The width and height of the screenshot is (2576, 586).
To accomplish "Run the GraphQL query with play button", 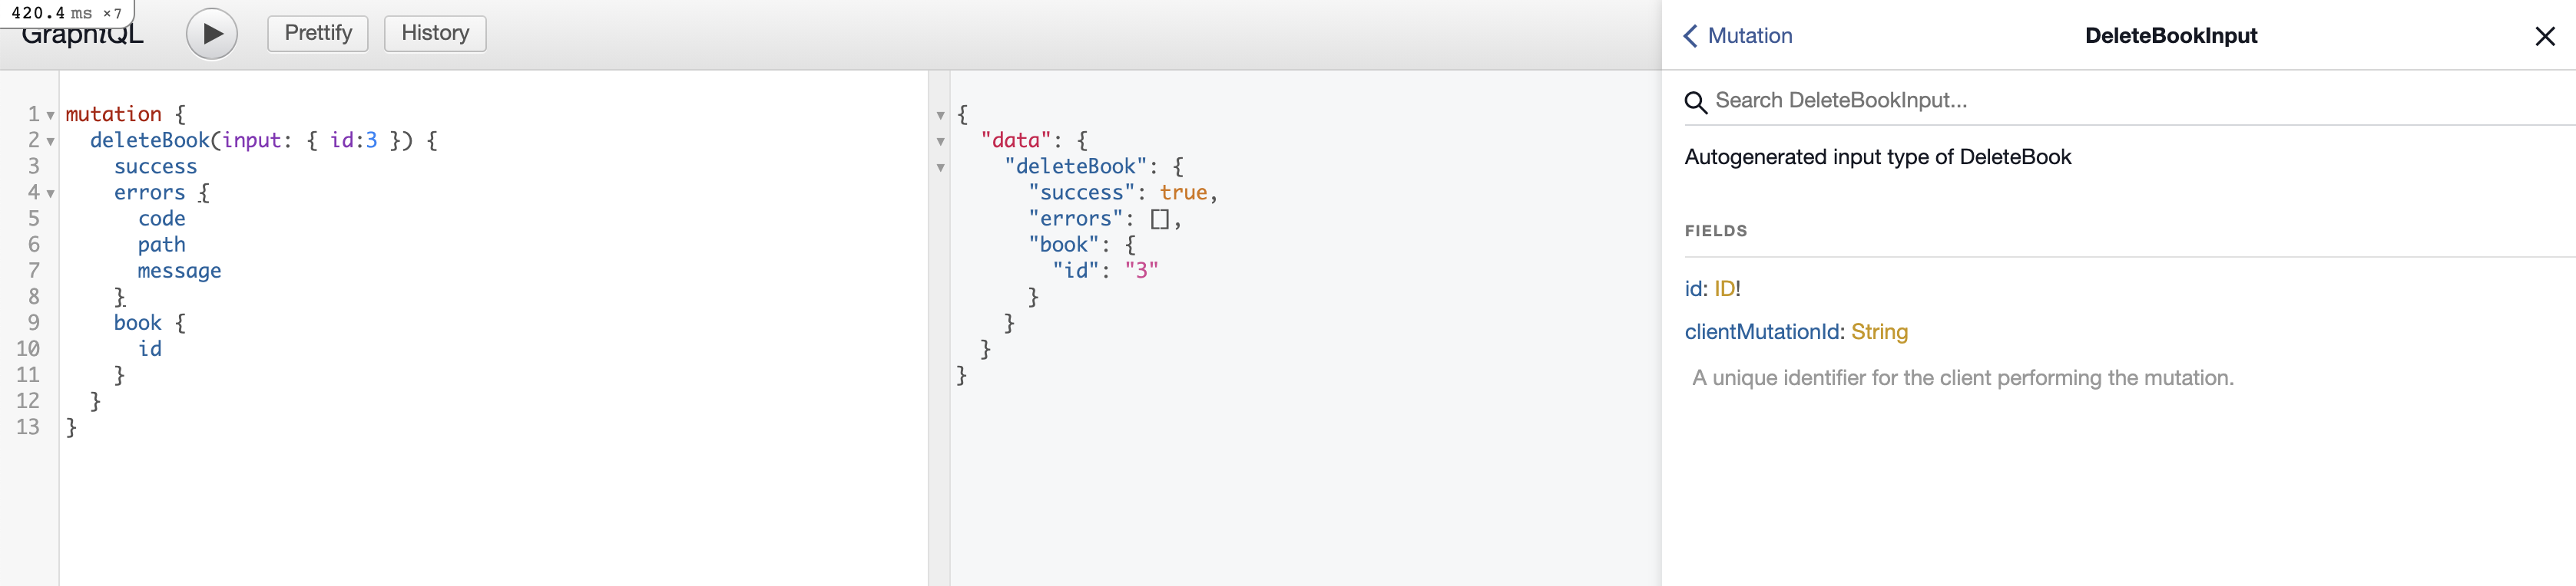I will [211, 34].
